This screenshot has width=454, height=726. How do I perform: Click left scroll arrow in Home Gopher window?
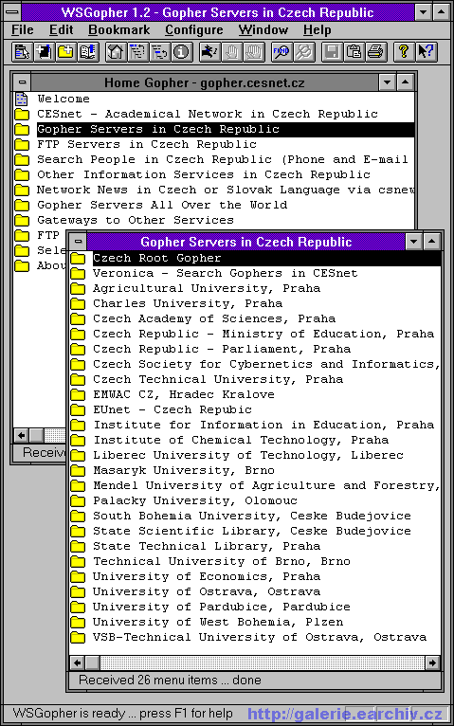[21, 435]
